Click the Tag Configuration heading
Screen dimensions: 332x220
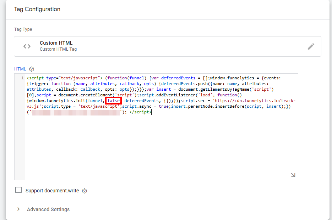coord(37,9)
